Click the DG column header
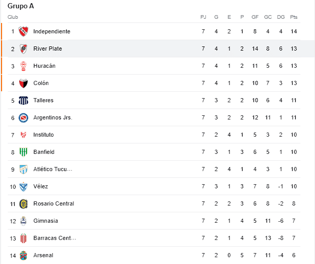315x264 pixels. tap(281, 17)
